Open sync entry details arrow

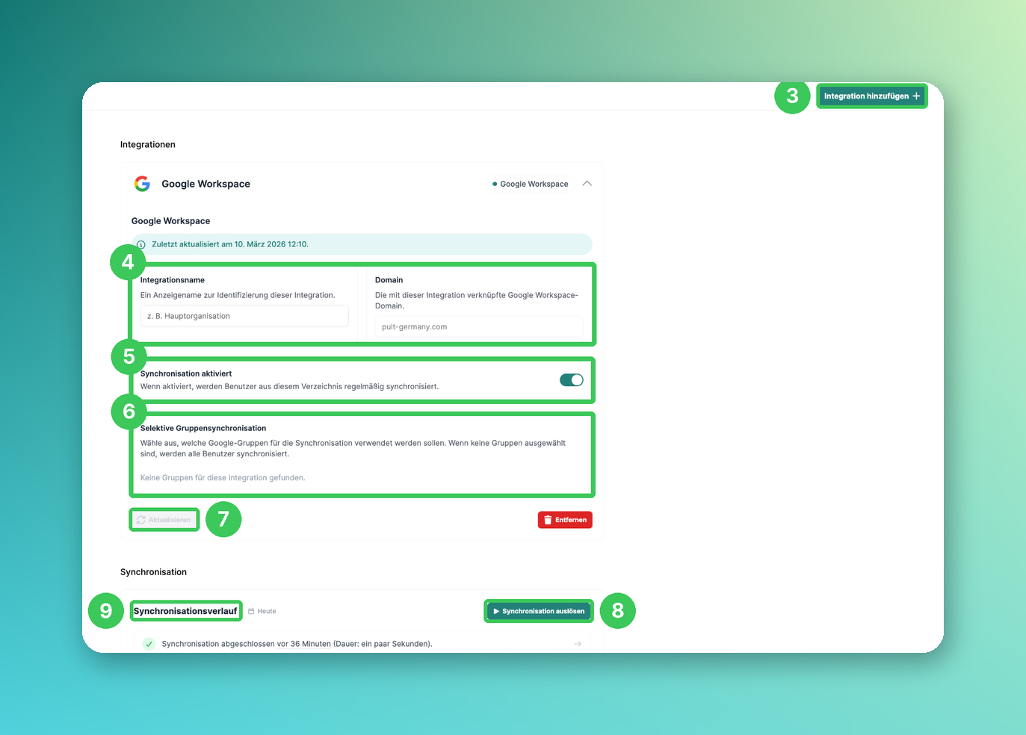pyautogui.click(x=578, y=644)
